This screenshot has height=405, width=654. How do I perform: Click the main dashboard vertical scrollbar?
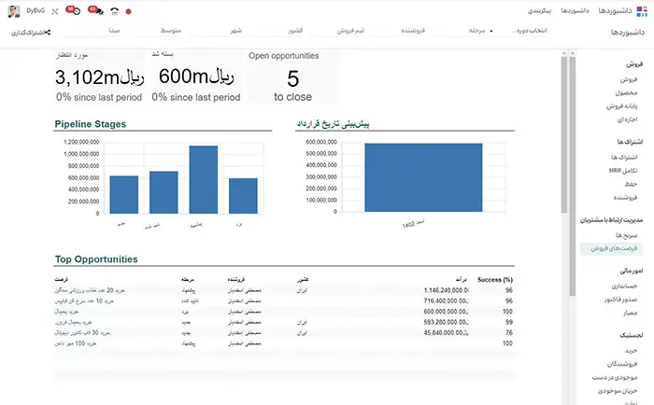coord(564,133)
